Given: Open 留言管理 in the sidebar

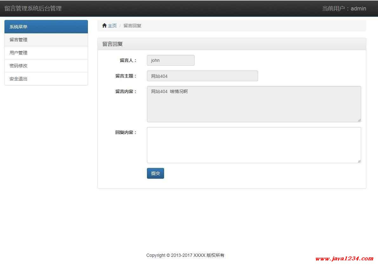Looking at the screenshot, I should point(46,40).
